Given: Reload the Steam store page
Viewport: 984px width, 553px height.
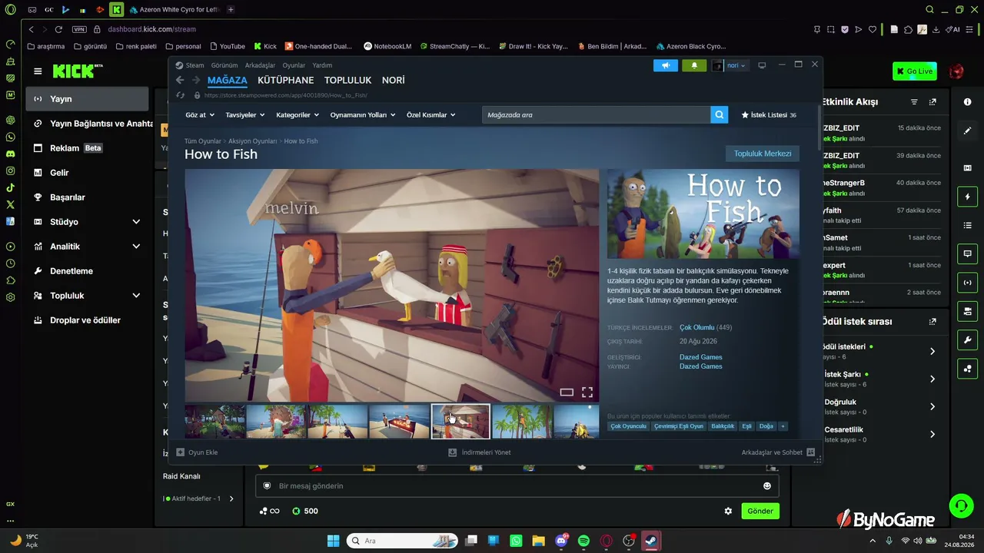Looking at the screenshot, I should click(x=181, y=95).
